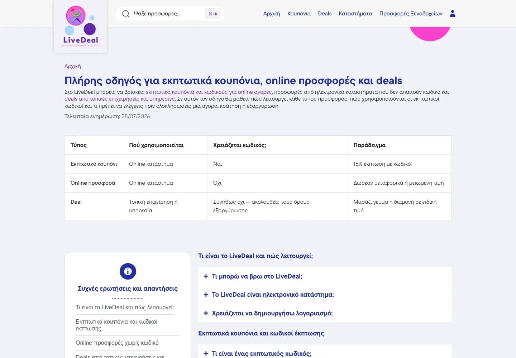The image size is (516, 358).
Task: Open the Καταστήματα menu item
Action: tap(355, 14)
